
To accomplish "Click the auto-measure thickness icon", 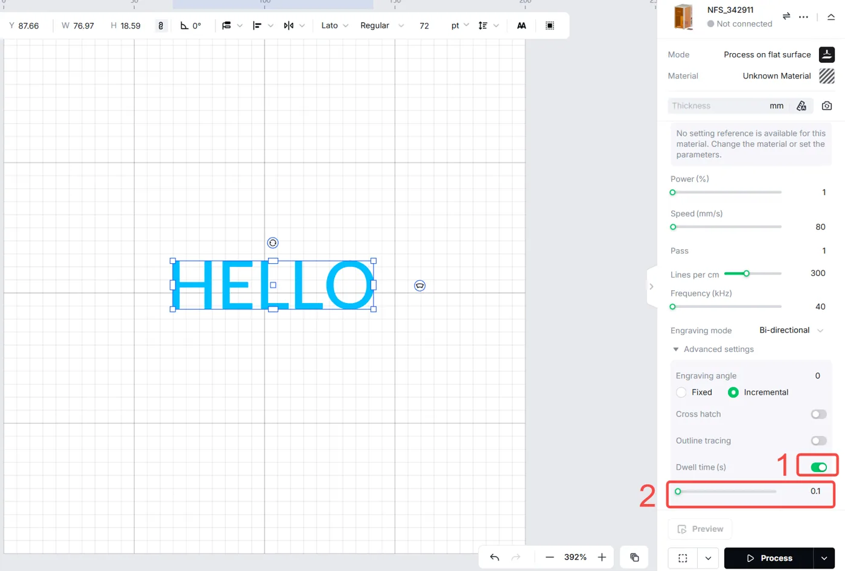I will [802, 106].
